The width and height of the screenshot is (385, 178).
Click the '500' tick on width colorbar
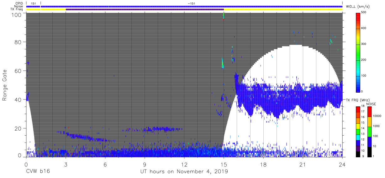coord(364,13)
